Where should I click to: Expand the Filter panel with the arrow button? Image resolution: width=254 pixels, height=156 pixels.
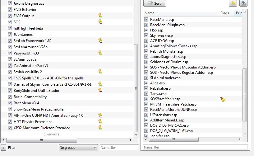tap(3, 148)
